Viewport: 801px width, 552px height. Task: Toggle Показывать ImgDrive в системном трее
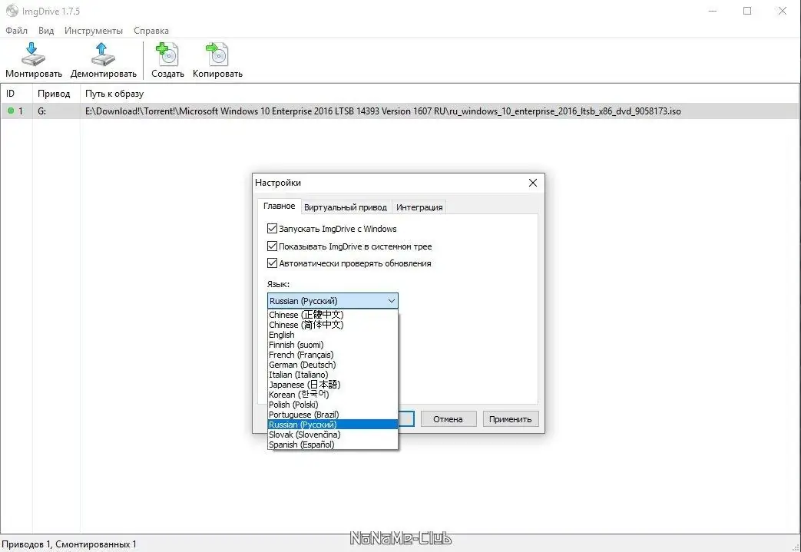pos(273,246)
